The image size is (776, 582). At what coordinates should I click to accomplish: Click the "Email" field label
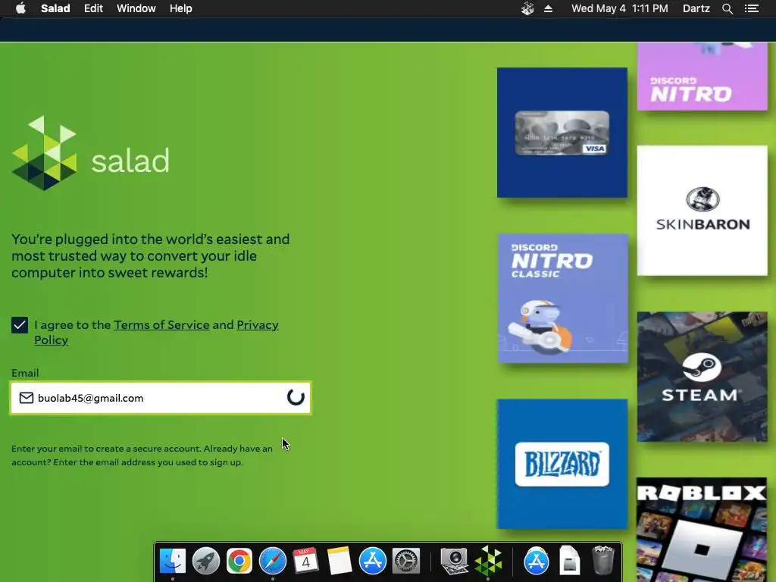pos(25,373)
